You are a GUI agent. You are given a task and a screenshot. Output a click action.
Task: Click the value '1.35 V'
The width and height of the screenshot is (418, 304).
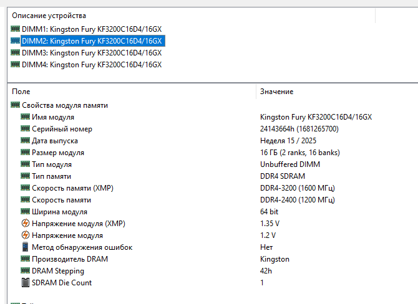pos(270,224)
